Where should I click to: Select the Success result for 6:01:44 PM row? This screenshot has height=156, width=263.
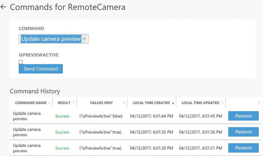tap(62, 116)
